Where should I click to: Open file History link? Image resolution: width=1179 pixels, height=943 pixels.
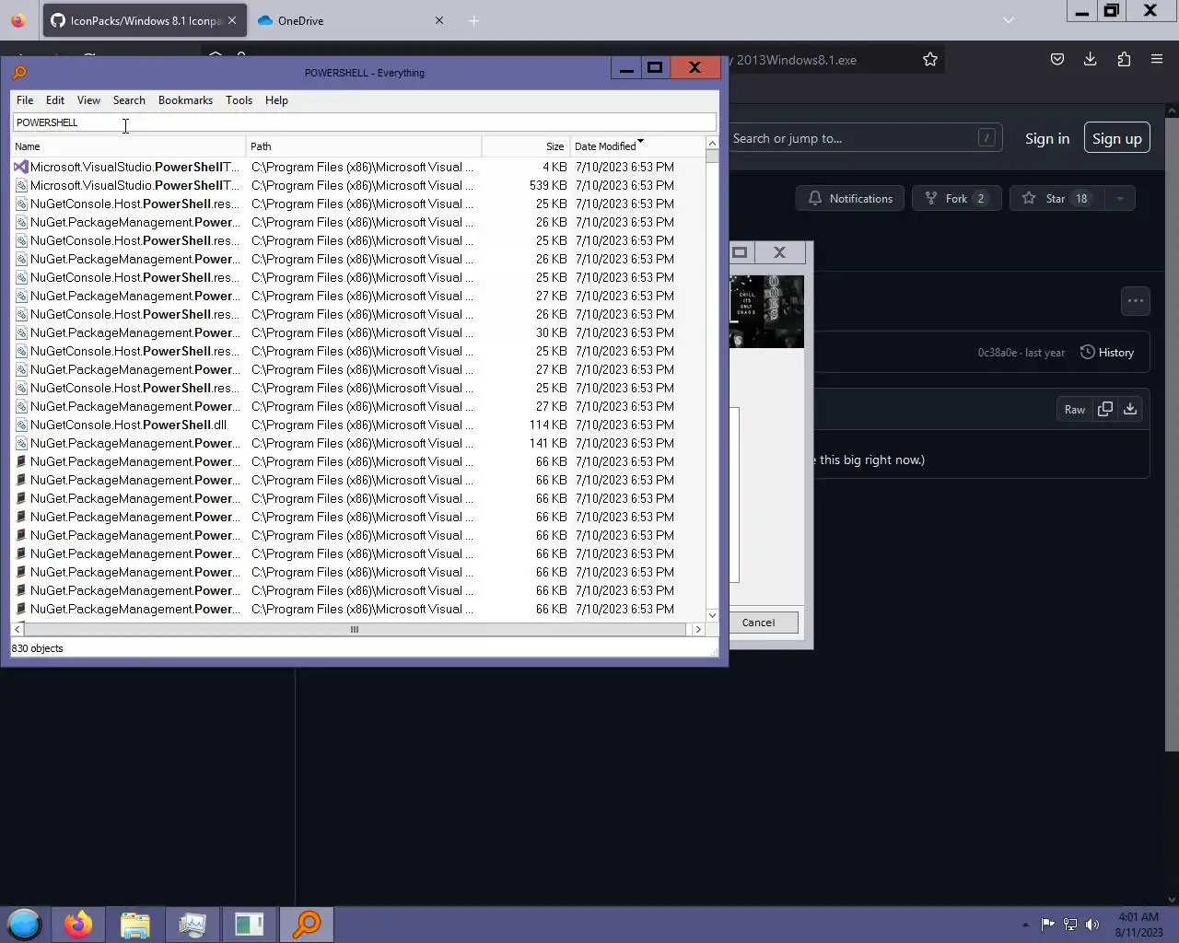[1106, 353]
